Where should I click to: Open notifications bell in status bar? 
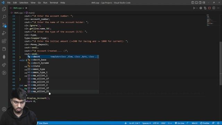coord(218,123)
